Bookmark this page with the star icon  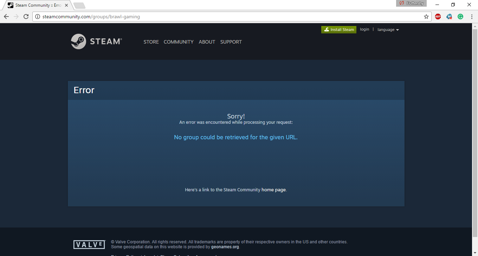tap(426, 17)
